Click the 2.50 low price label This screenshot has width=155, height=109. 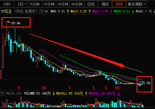point(147,83)
